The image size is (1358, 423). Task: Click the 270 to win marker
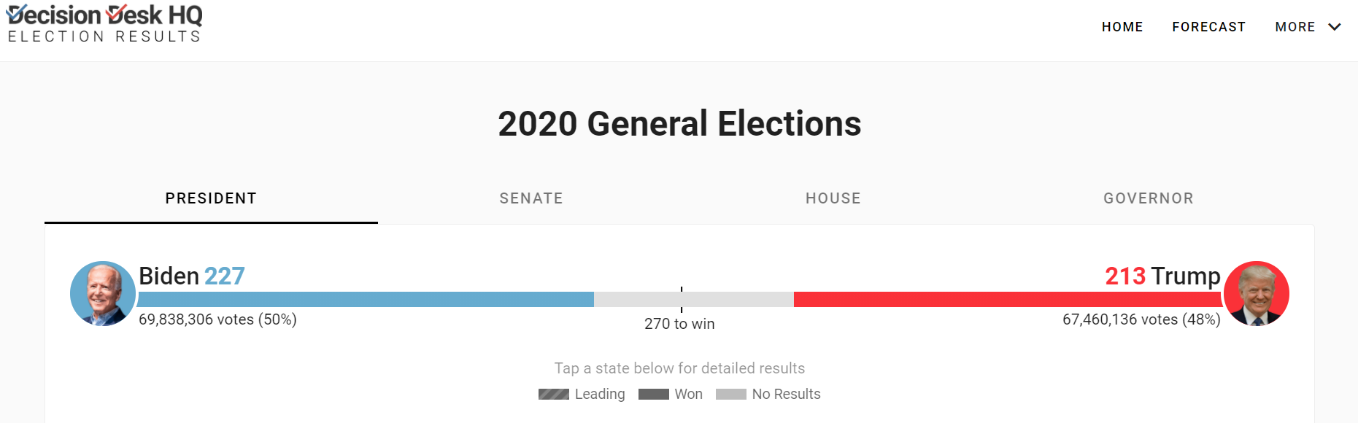tap(679, 324)
